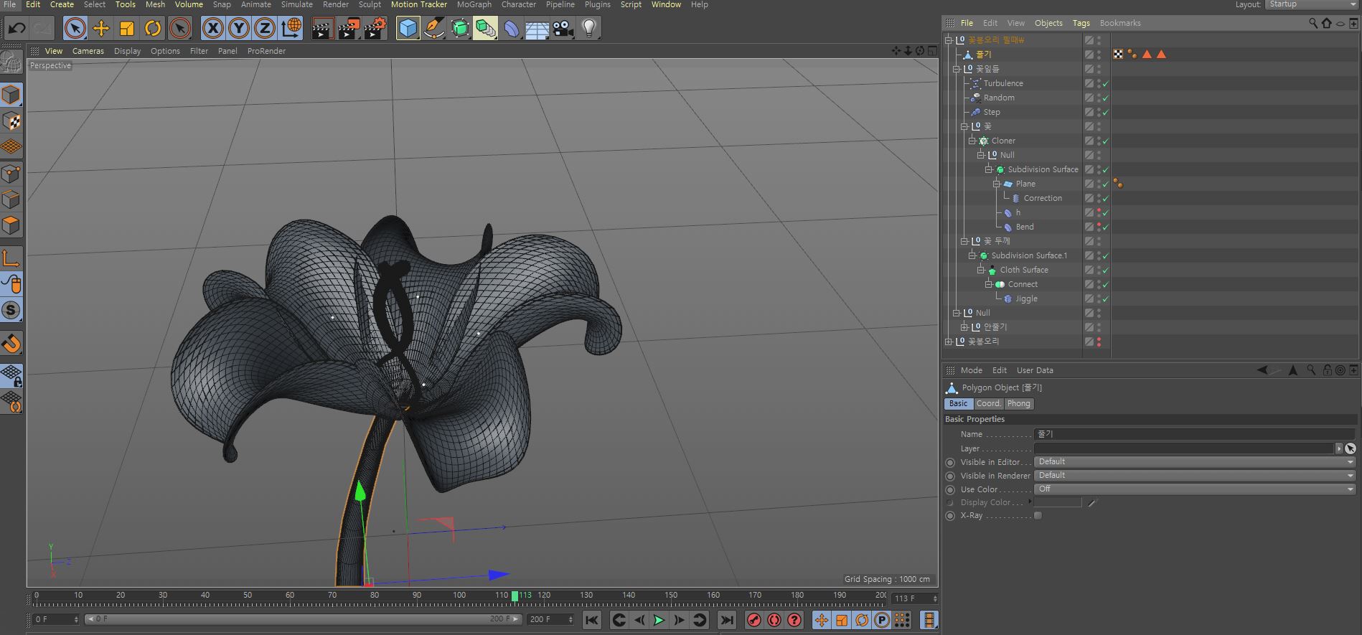The width and height of the screenshot is (1362, 635).
Task: Toggle Random effector visibility dots
Action: pyautogui.click(x=1099, y=98)
